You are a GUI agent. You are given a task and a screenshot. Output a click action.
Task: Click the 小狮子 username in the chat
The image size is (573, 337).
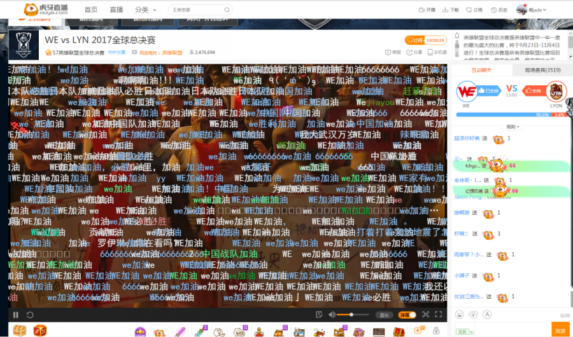pyautogui.click(x=462, y=276)
